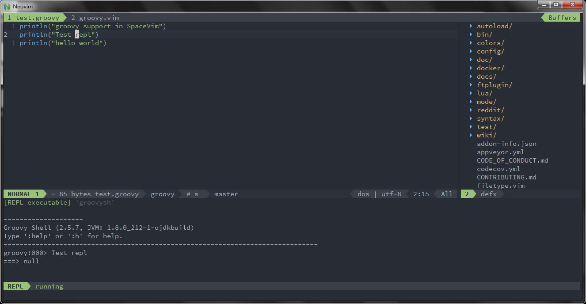Image resolution: width=586 pixels, height=304 pixels.
Task: Click the Type ':help' hint line
Action: click(x=63, y=236)
